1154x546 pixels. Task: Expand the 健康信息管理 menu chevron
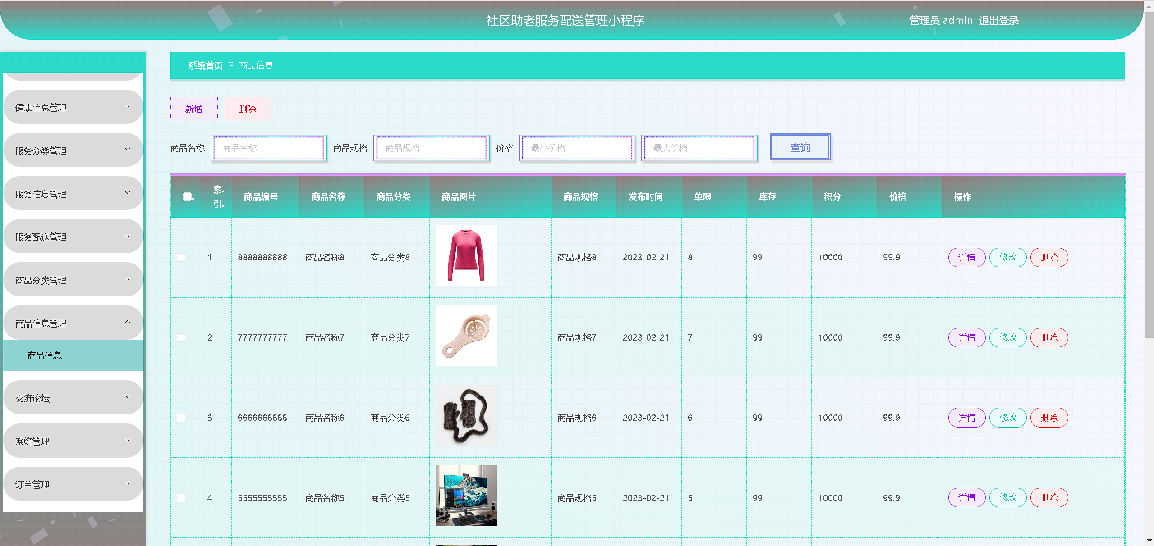click(128, 106)
